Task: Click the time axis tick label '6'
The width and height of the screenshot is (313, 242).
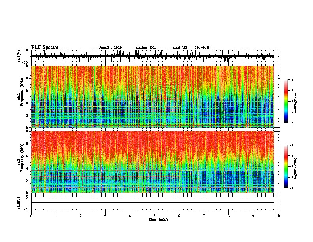Action: click(x=179, y=216)
